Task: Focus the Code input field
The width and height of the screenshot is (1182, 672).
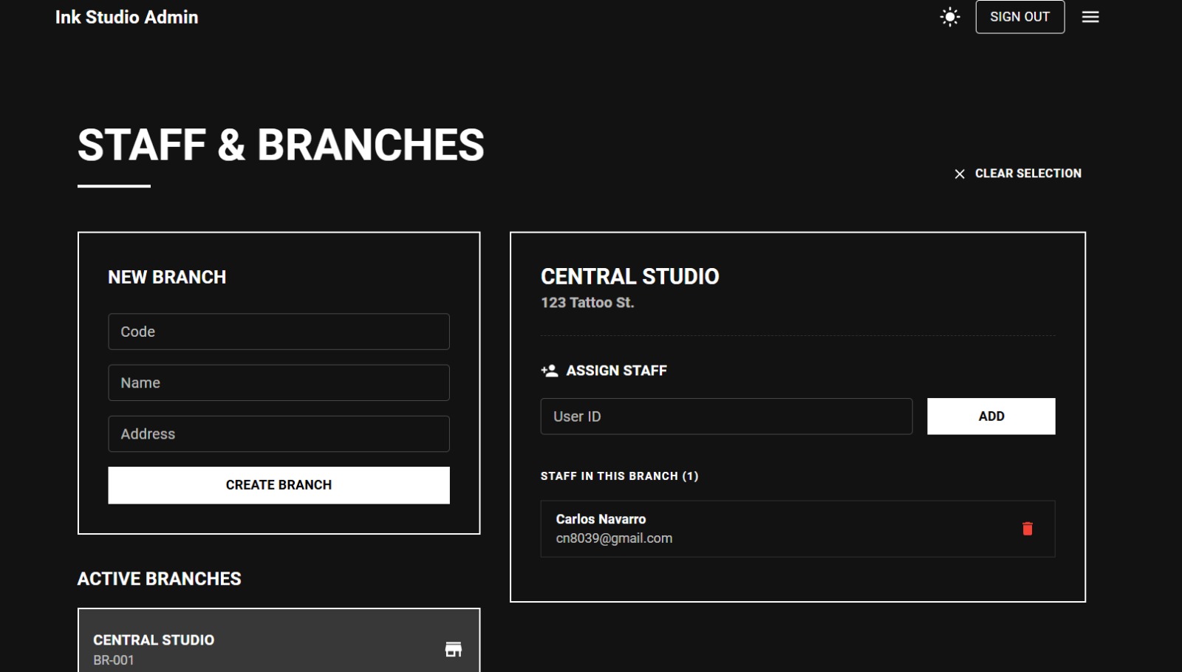Action: (279, 332)
